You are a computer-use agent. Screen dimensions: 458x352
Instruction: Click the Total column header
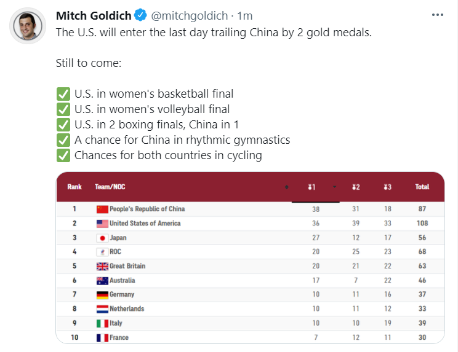click(x=422, y=187)
